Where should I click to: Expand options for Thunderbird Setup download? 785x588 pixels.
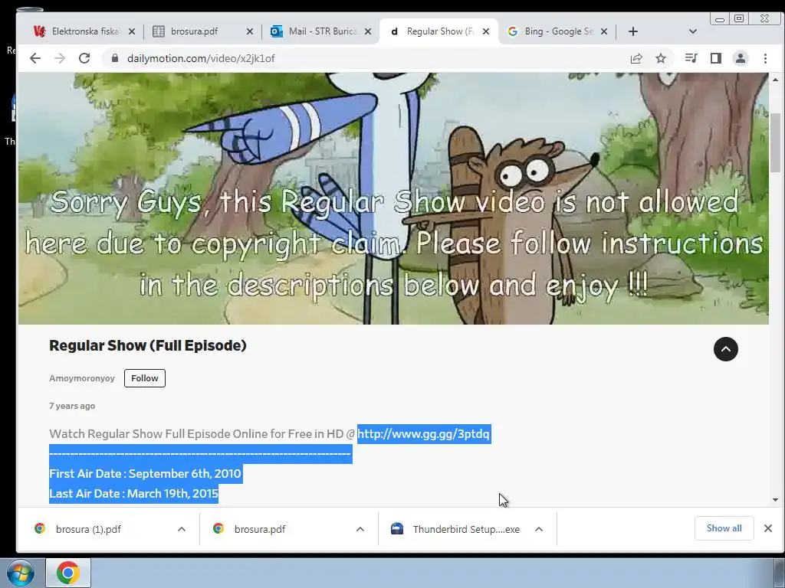click(x=539, y=529)
